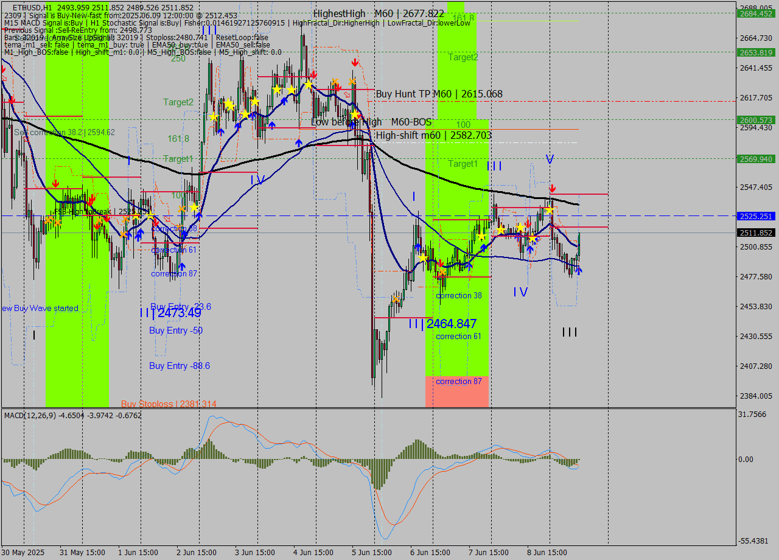Image resolution: width=779 pixels, height=560 pixels.
Task: Select the yellow star beside the FSB High break label
Action: [135, 216]
